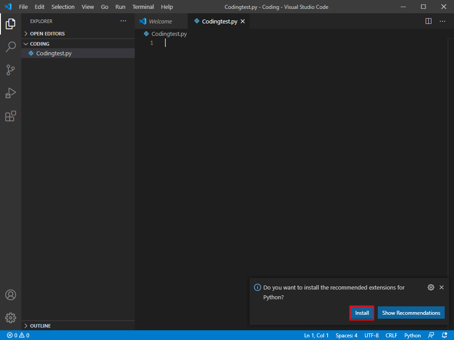Open the File menu

[23, 7]
